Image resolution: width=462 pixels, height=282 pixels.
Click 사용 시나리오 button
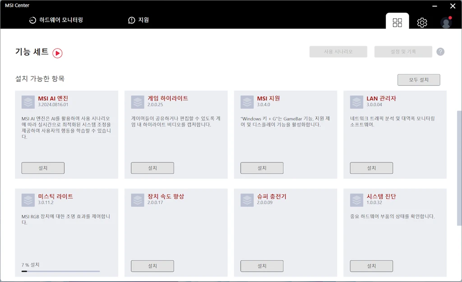pos(338,51)
